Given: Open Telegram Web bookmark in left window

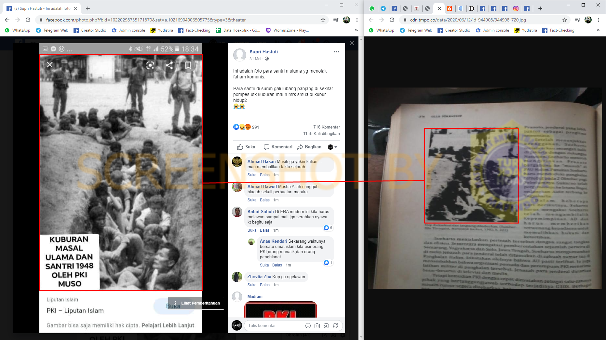Looking at the screenshot, I should pyautogui.click(x=52, y=30).
